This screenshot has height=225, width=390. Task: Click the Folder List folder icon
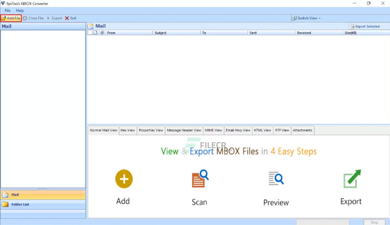point(5,205)
